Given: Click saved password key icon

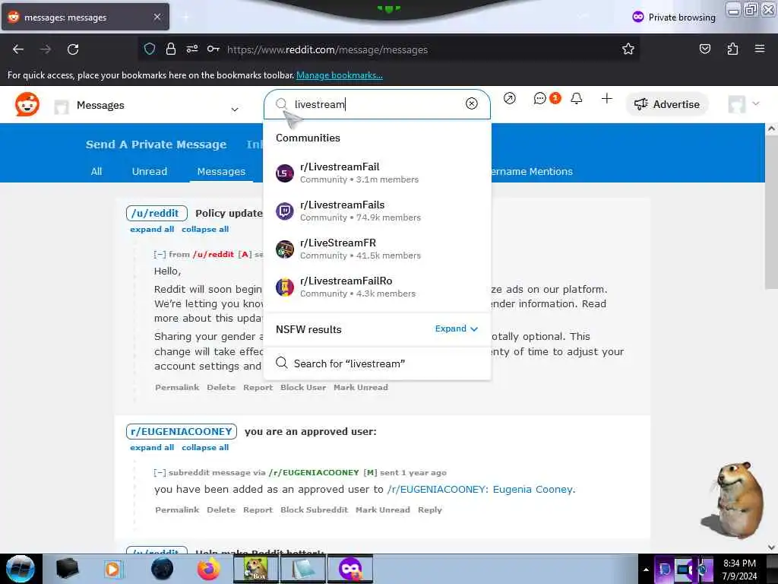Looking at the screenshot, I should tap(213, 49).
